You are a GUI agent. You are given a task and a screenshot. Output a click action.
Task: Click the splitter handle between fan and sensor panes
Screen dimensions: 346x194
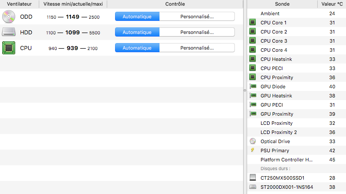tap(245, 90)
